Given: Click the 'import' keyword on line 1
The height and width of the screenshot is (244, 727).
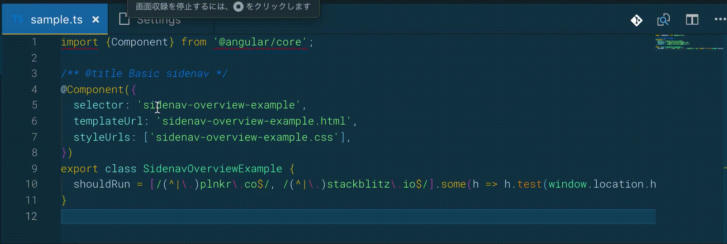Looking at the screenshot, I should coord(79,42).
